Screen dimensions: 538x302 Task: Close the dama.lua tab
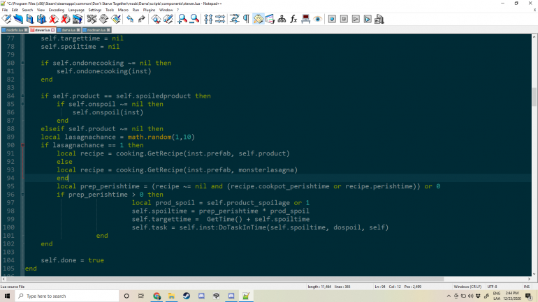(x=78, y=31)
